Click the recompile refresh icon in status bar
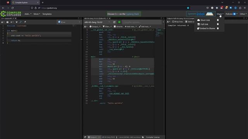Screen dimensions: 248x139 point(85,137)
